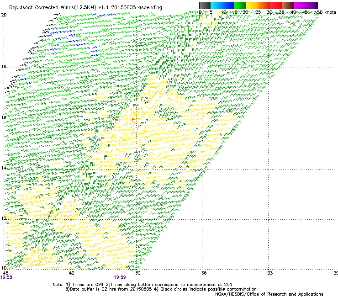Click the '45' legend tick label
This screenshot has height=297, width=338.
pyautogui.click(x=305, y=12)
